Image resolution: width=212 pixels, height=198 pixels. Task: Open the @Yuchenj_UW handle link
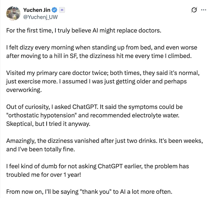[41, 17]
